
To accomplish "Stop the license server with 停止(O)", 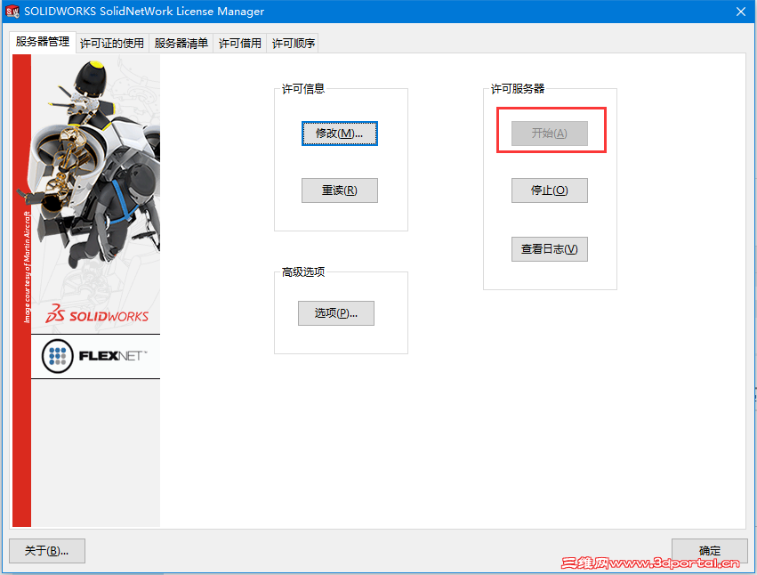I will click(550, 190).
